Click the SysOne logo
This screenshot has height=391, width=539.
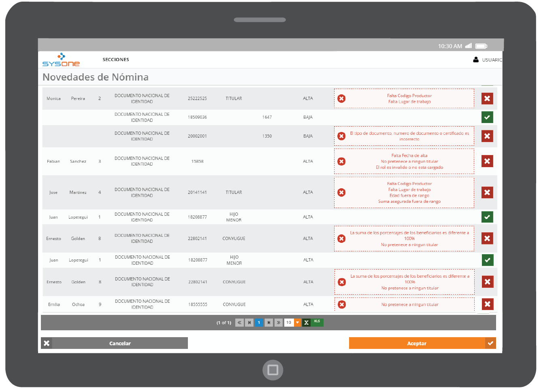tap(61, 60)
